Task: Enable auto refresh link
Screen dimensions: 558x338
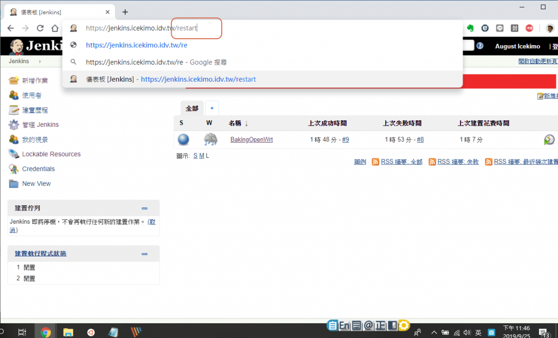Action: [x=538, y=61]
